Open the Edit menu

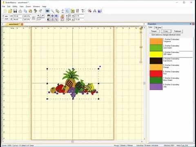tap(9, 7)
